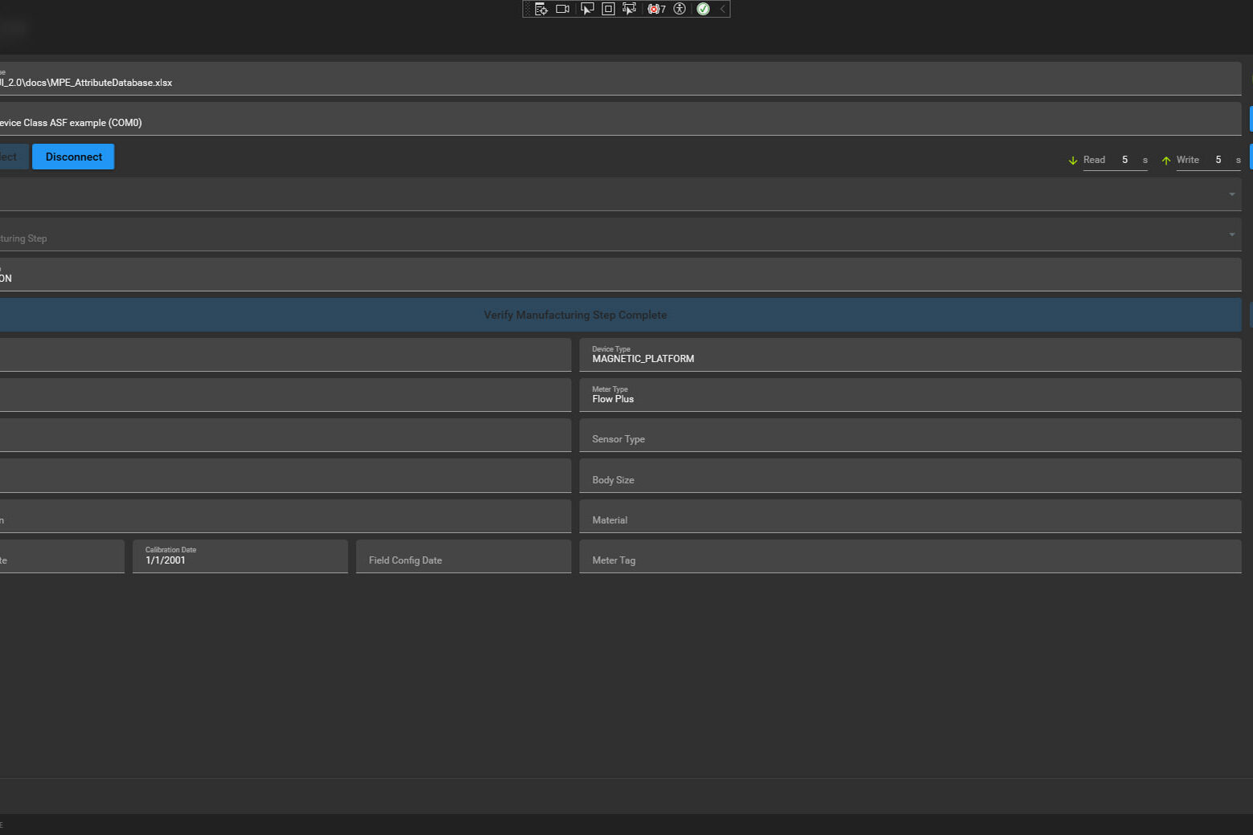The width and height of the screenshot is (1253, 835).
Task: Click Track Focused Element icon
Action: pos(629,9)
